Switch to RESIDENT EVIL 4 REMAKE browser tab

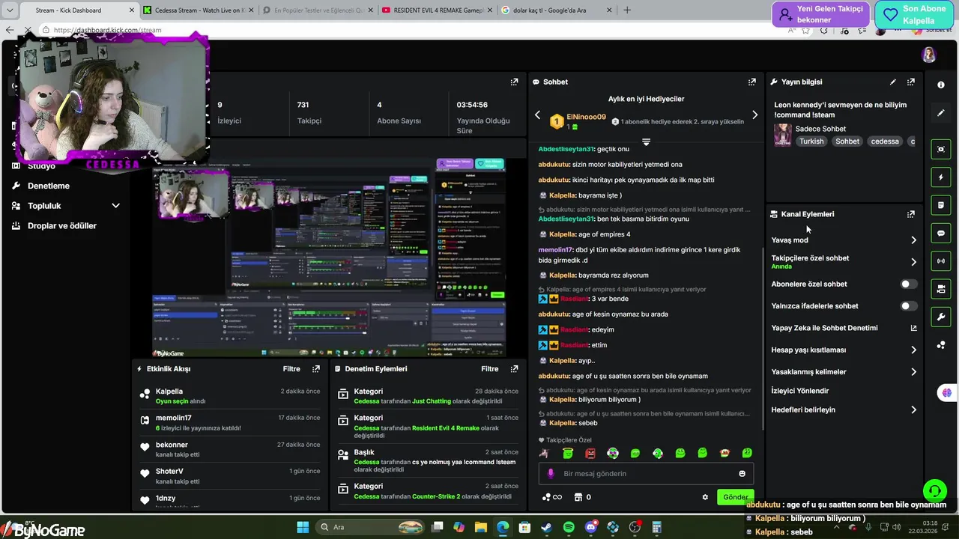(435, 10)
